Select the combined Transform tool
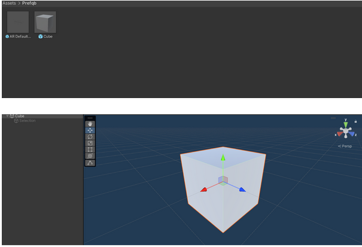This screenshot has height=247, width=362. [90, 156]
